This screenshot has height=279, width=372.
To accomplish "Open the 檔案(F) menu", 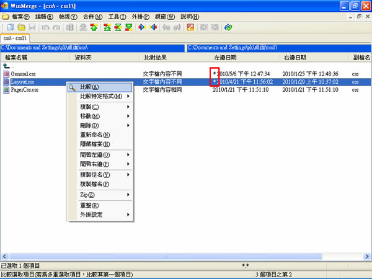I will pos(20,17).
